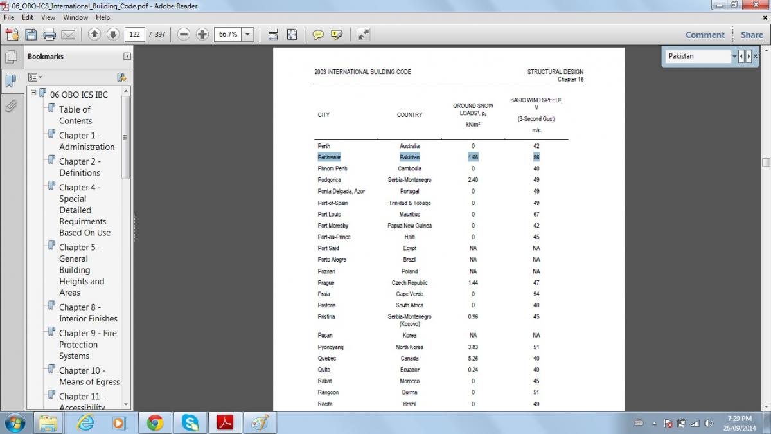The width and height of the screenshot is (771, 434).
Task: Show hidden system tray icons
Action: click(655, 423)
